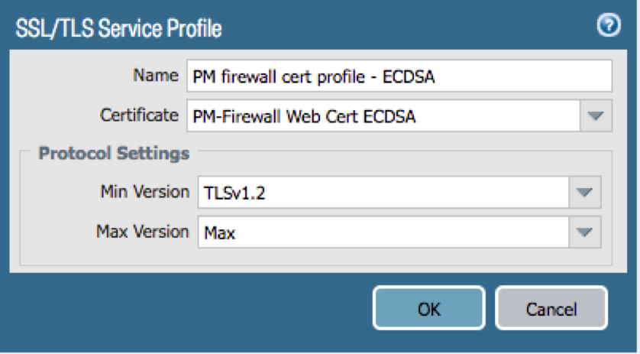Click the TLSv1.2 Min Version field
Viewport: 640px width, 354px height.
point(383,192)
